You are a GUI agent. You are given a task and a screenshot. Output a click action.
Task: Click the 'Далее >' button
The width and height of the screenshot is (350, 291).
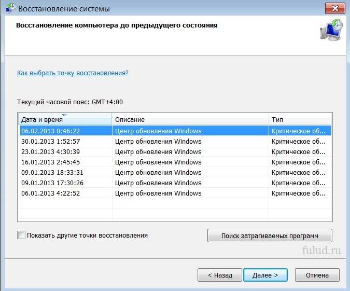coord(265,275)
